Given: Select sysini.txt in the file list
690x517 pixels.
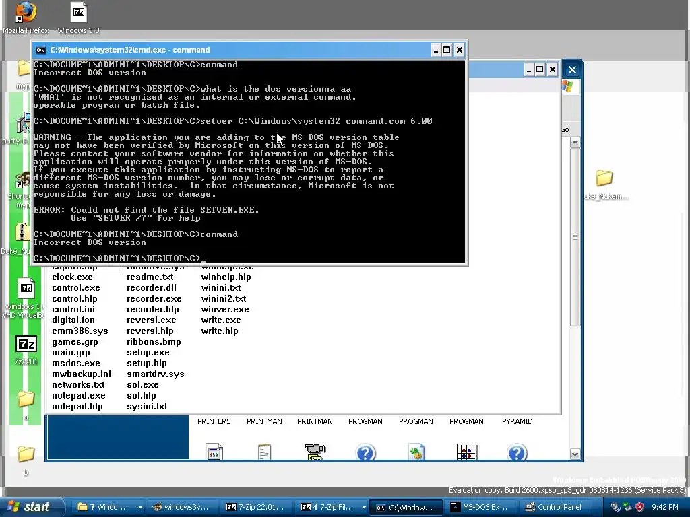Looking at the screenshot, I should [147, 406].
